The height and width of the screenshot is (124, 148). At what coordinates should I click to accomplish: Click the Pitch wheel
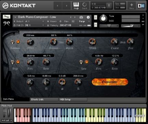5,113
